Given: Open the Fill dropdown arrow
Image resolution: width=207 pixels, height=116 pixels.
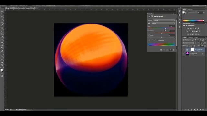Looking at the screenshot, I should click(205, 46).
